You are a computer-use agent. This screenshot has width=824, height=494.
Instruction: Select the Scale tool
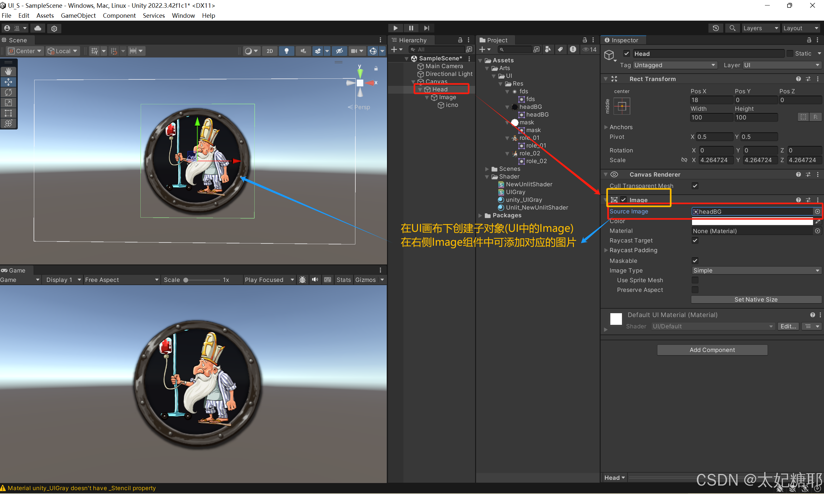(x=8, y=103)
